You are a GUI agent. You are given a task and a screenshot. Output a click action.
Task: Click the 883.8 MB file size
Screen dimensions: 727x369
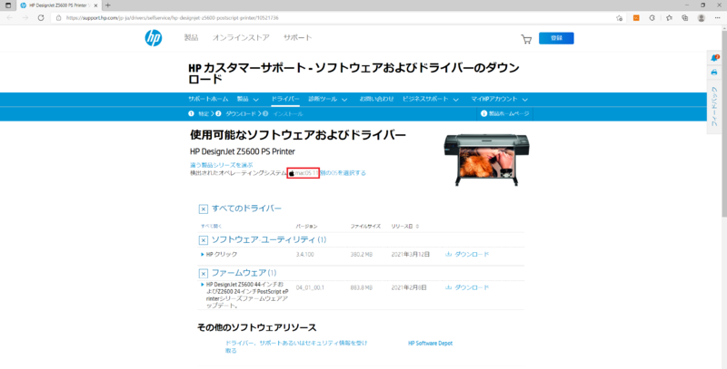pos(361,287)
